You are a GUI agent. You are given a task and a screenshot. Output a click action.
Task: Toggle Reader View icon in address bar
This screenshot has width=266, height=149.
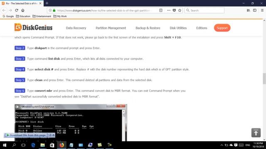click(x=161, y=10)
